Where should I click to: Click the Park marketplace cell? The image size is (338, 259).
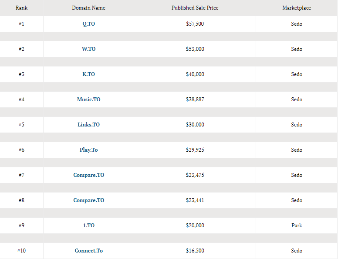297,226
